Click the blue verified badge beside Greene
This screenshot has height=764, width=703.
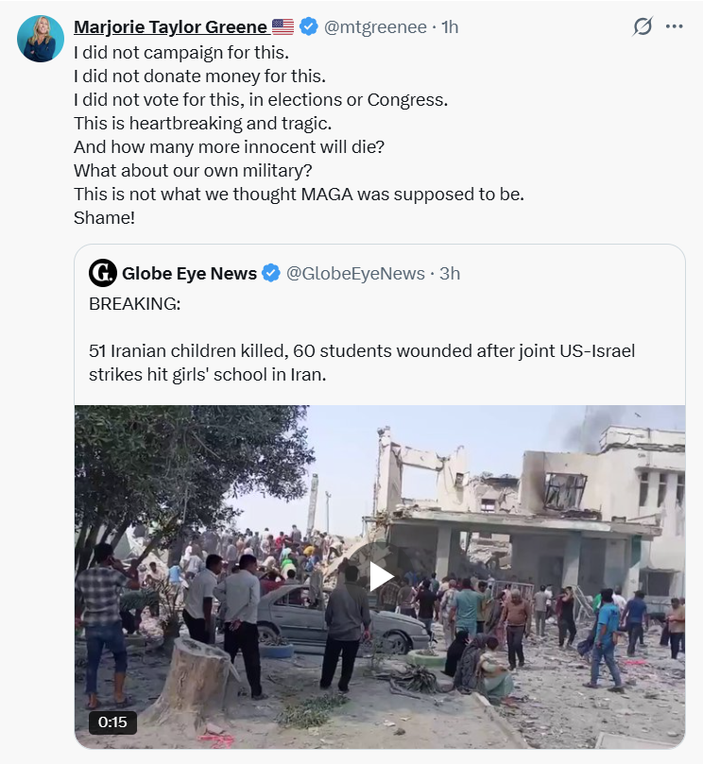(x=308, y=26)
